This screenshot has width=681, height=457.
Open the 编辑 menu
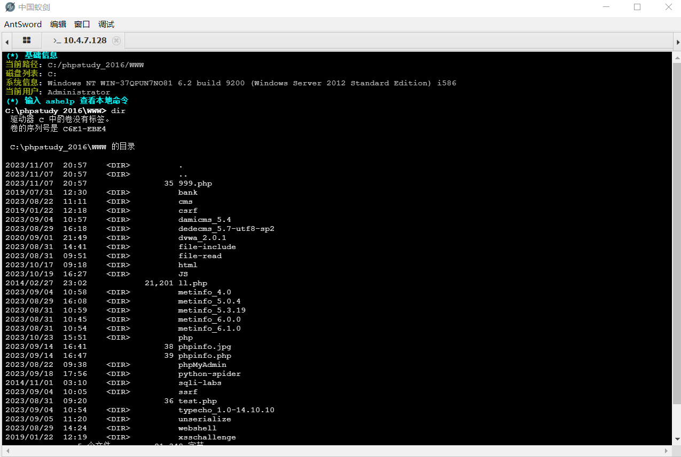58,24
